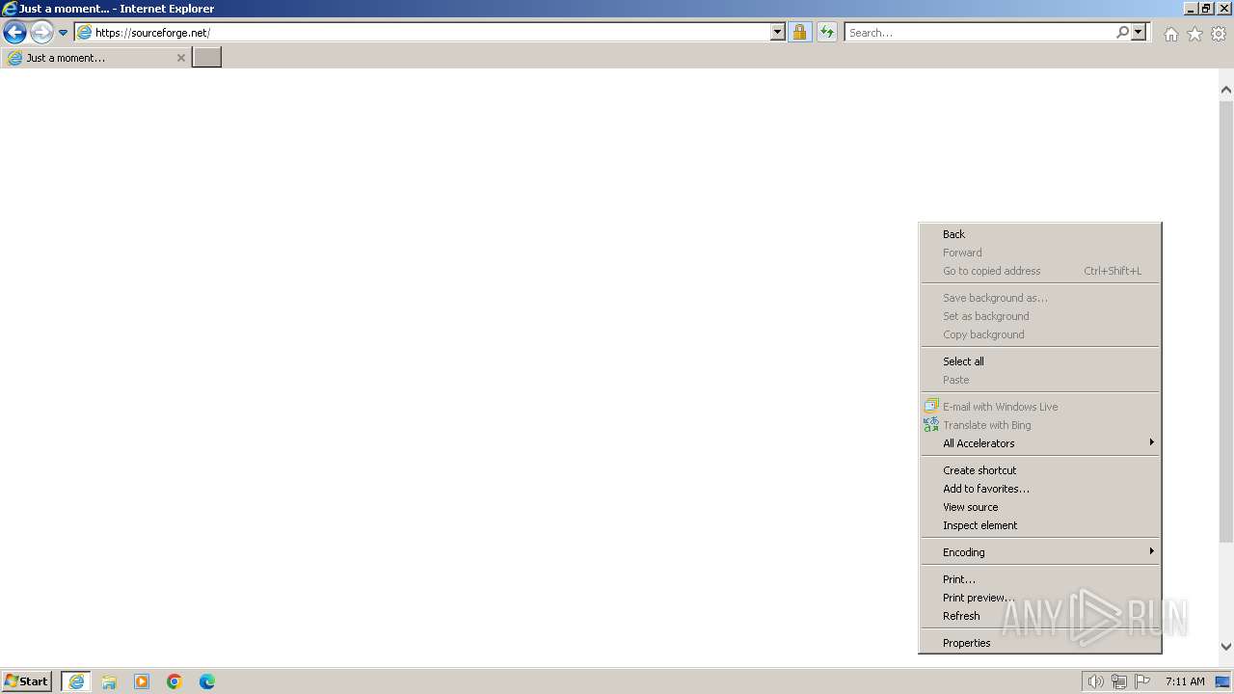Click the sourceforge.net address bar

[x=429, y=32]
